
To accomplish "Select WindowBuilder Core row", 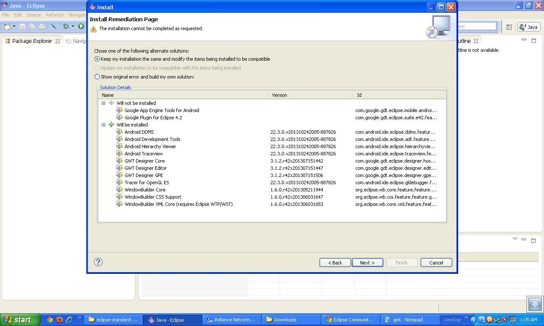I will 272,190.
